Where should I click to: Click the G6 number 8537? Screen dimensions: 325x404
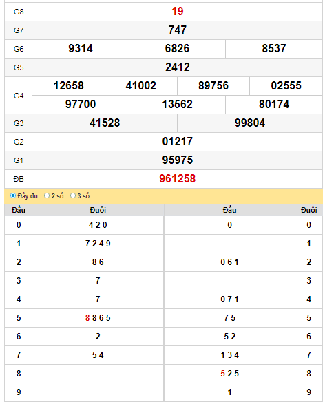(x=274, y=48)
